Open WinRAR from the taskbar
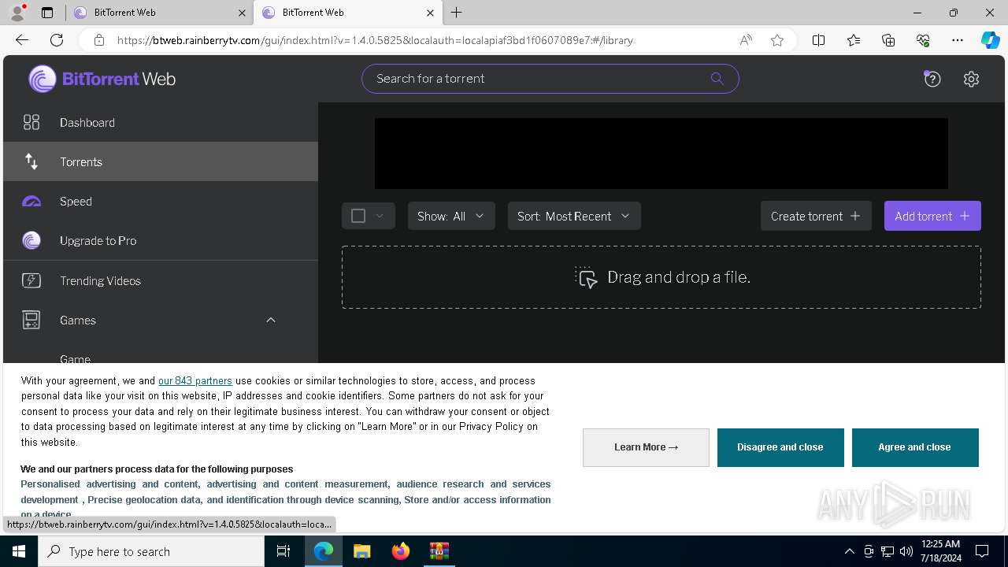 pyautogui.click(x=439, y=551)
